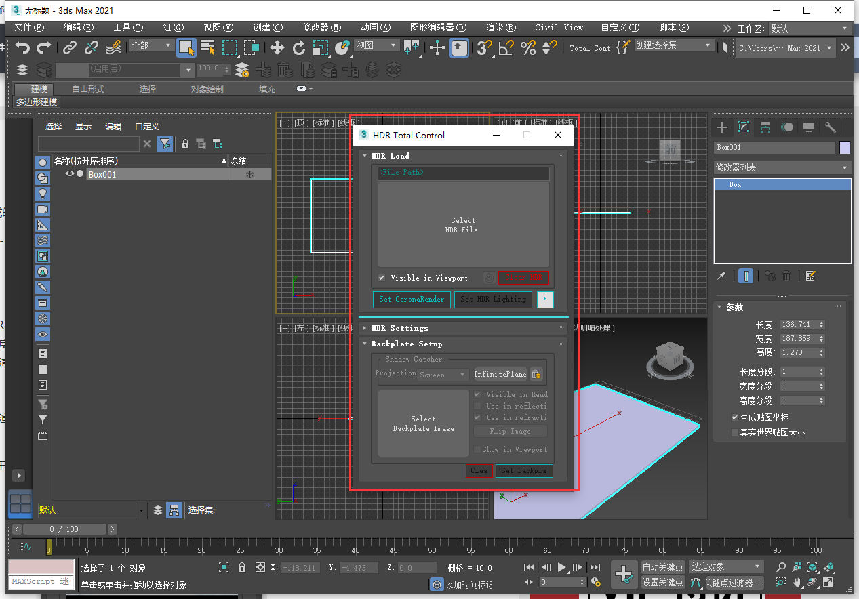Open the Motion tab in command panel
The width and height of the screenshot is (859, 599).
click(x=787, y=127)
